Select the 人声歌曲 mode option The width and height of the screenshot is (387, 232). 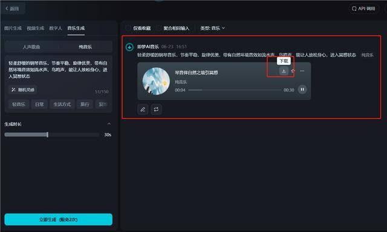coord(31,47)
